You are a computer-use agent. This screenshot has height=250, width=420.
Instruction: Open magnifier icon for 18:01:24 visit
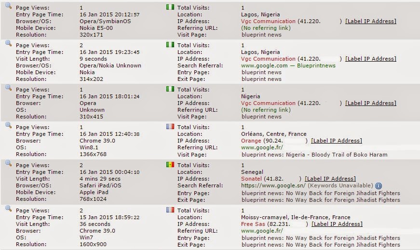point(8,88)
